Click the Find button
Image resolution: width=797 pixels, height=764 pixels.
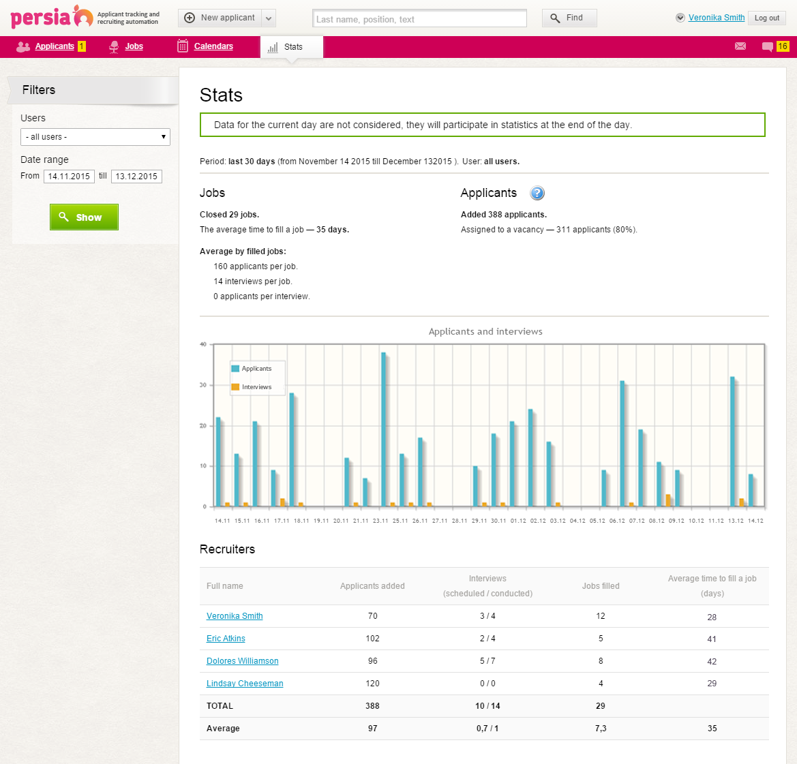(569, 18)
